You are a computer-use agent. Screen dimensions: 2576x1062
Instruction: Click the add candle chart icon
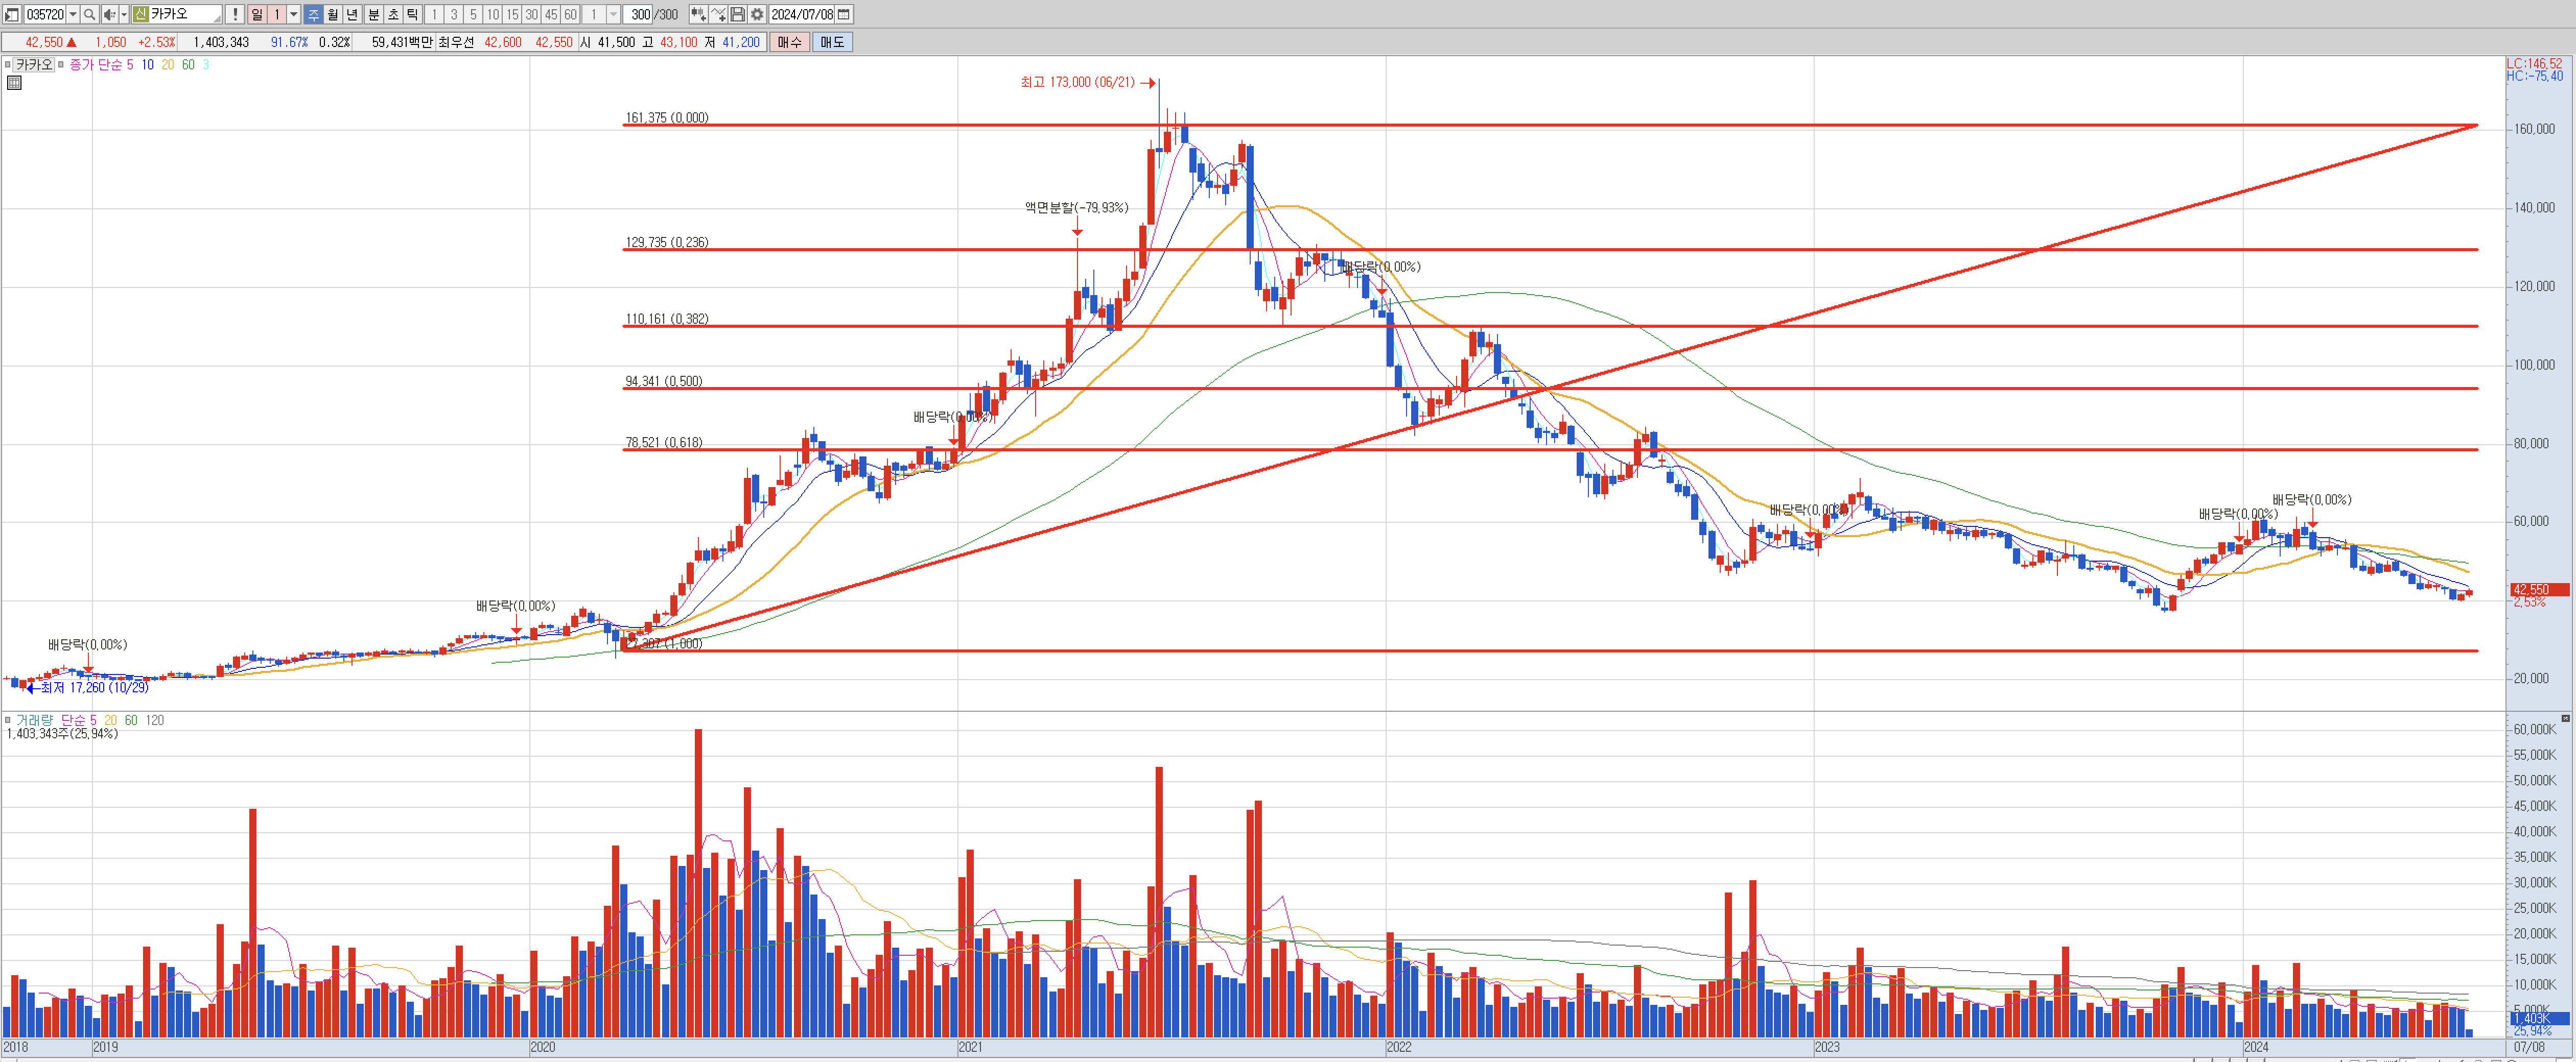click(698, 14)
